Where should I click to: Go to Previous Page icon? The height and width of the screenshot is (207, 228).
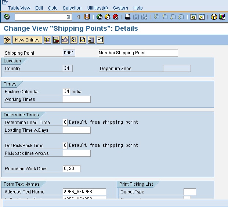(165, 17)
